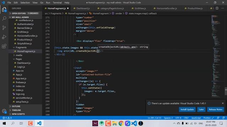The image size is (227, 127).
Task: Open the notifications bell in status bar
Action: [223, 118]
